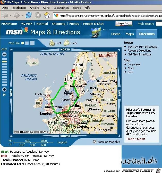Screen dimensions: 162x173
Task: Select the lowest zoom level bar
Action: click(x=5, y=85)
